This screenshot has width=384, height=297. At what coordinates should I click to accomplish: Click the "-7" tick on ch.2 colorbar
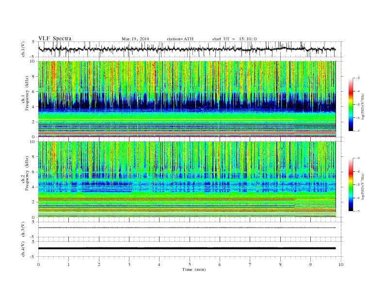[357, 211]
